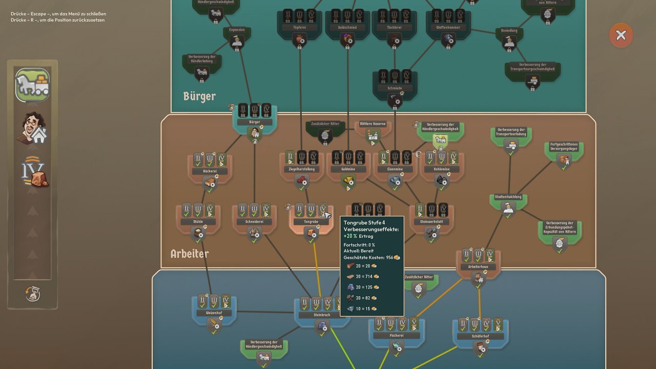Click the Mühle flour sack icon
The width and height of the screenshot is (656, 369).
[x=198, y=234]
